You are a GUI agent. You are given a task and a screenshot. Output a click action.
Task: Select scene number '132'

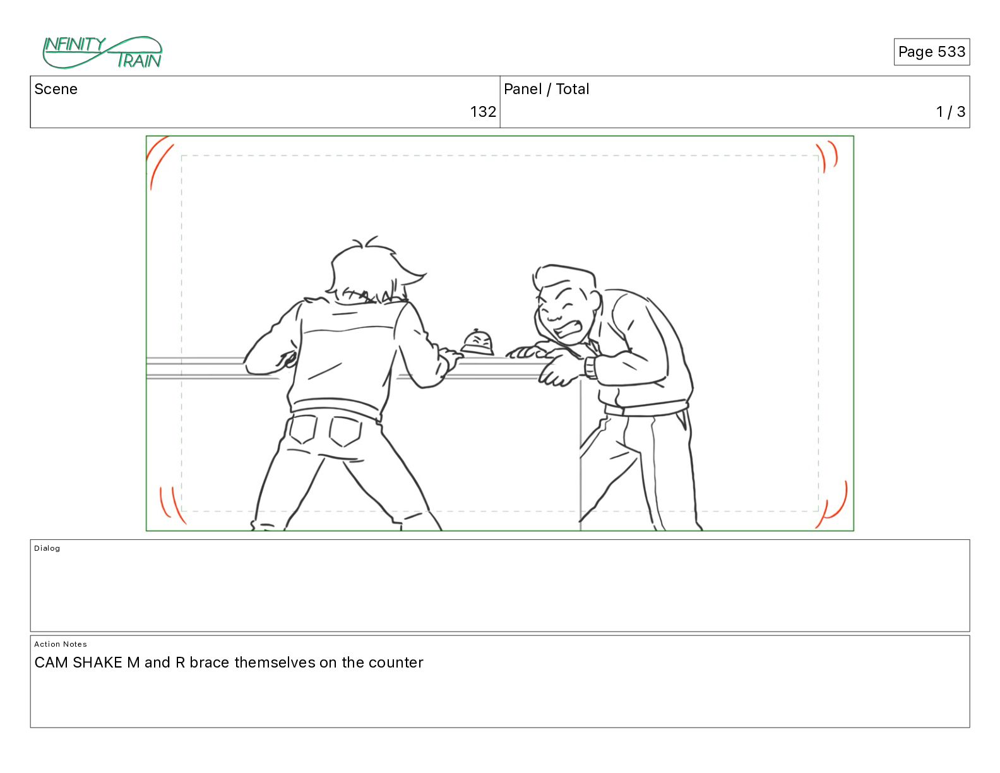coord(483,112)
